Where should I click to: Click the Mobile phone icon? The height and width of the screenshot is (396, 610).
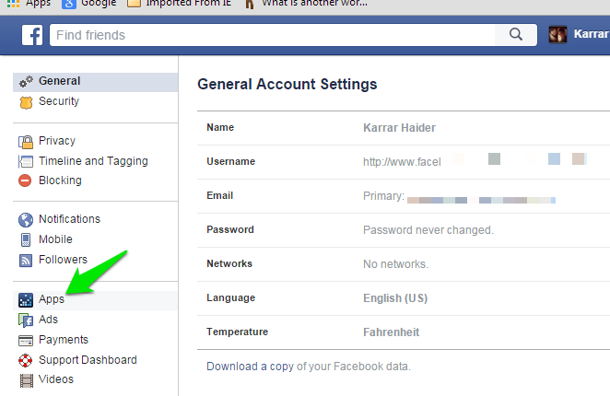[x=26, y=239]
